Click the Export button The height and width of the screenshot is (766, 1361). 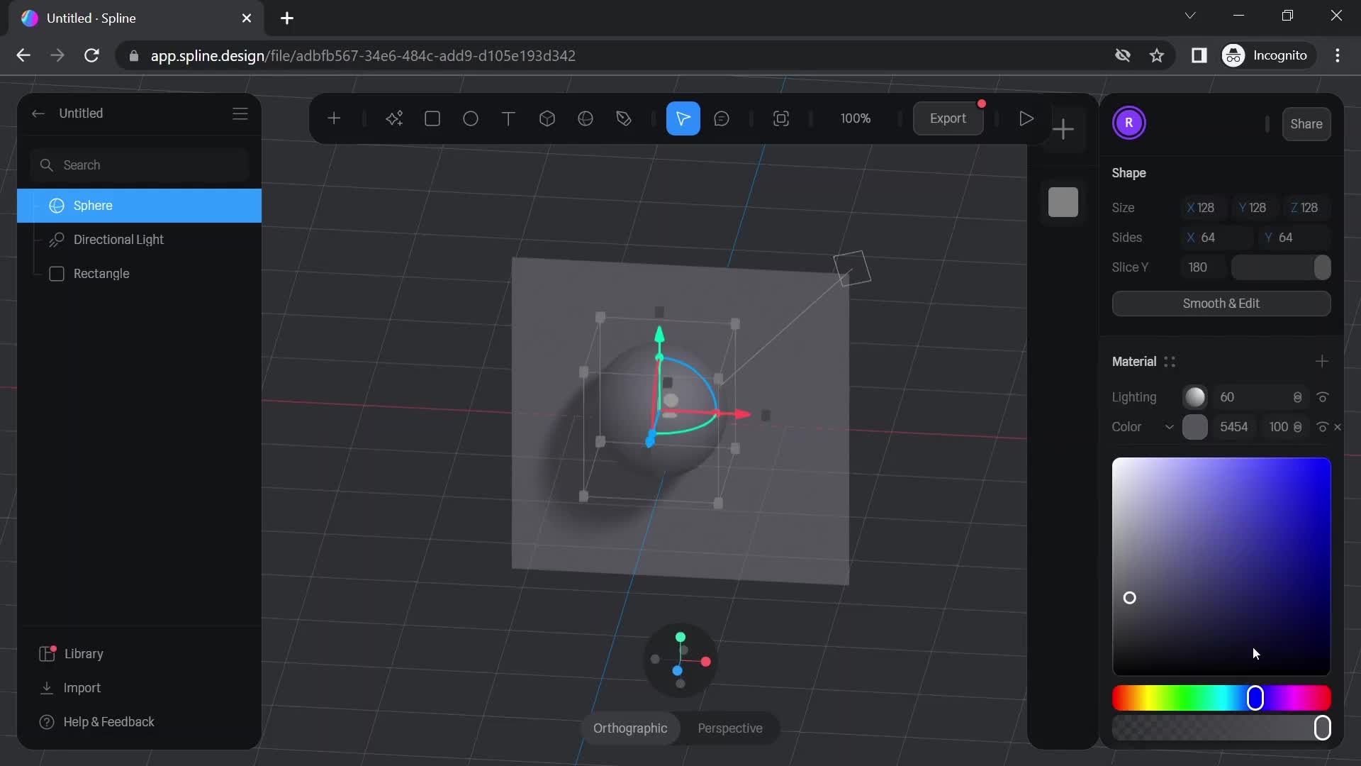(x=948, y=118)
